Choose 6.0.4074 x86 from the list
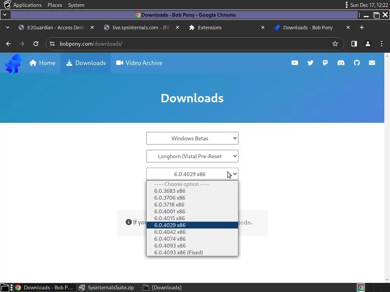The image size is (390, 292). 192,239
